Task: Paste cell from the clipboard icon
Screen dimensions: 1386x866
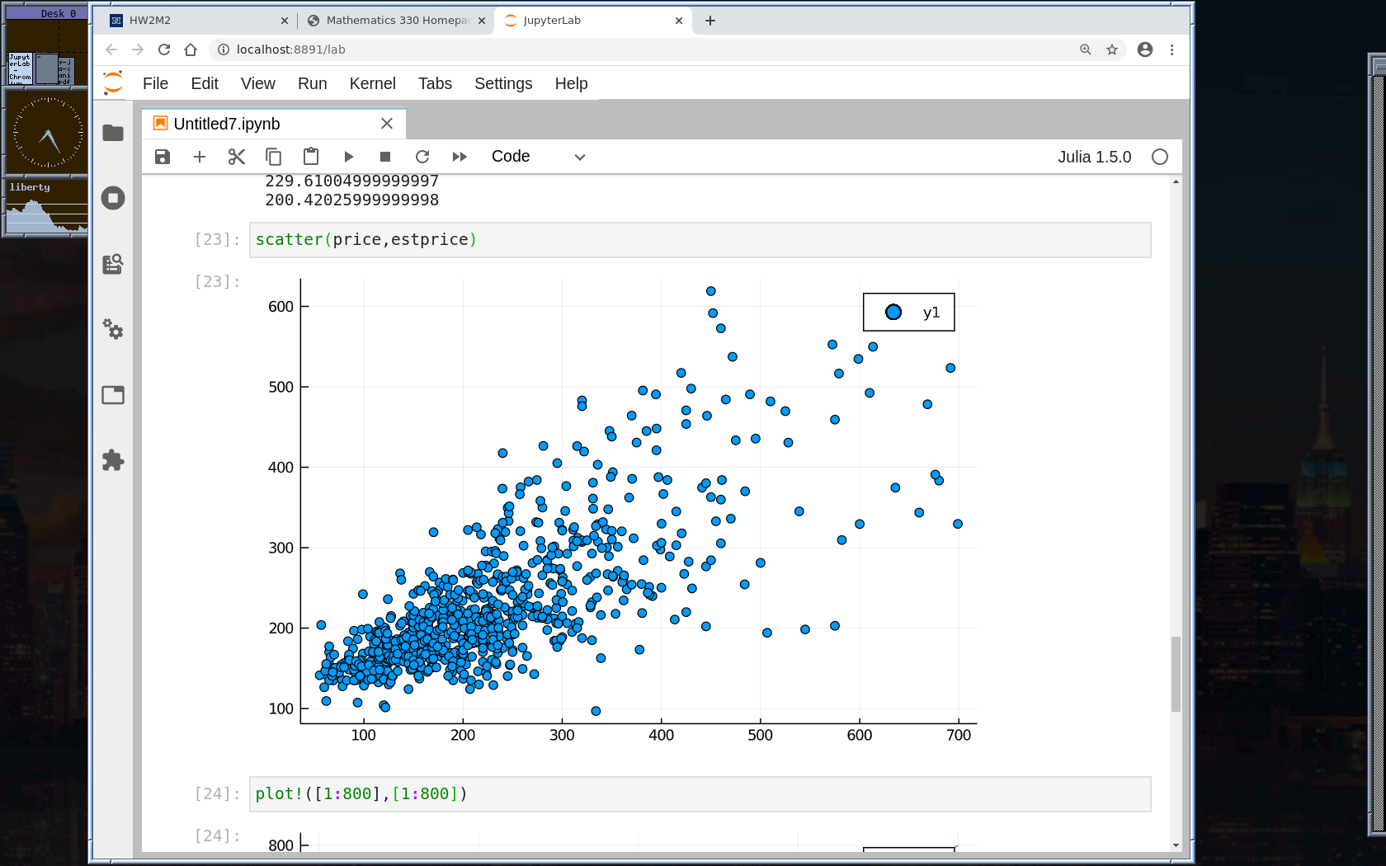Action: (311, 157)
